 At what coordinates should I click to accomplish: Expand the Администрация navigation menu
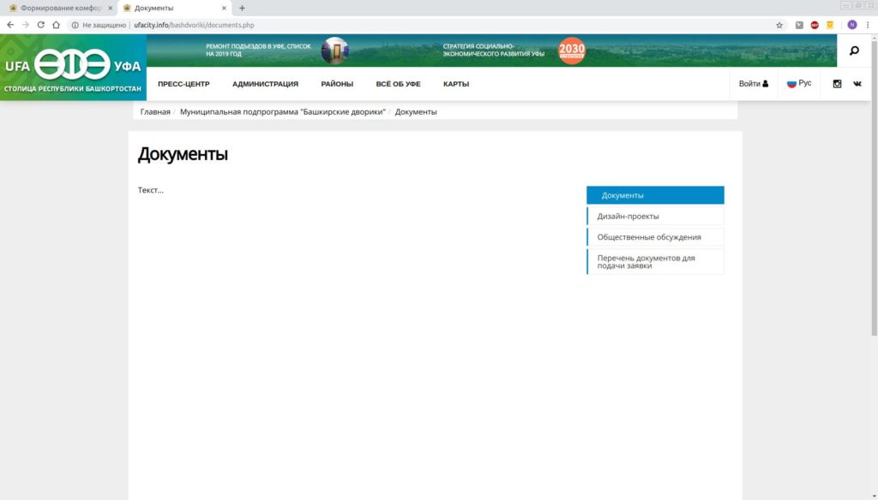point(265,84)
